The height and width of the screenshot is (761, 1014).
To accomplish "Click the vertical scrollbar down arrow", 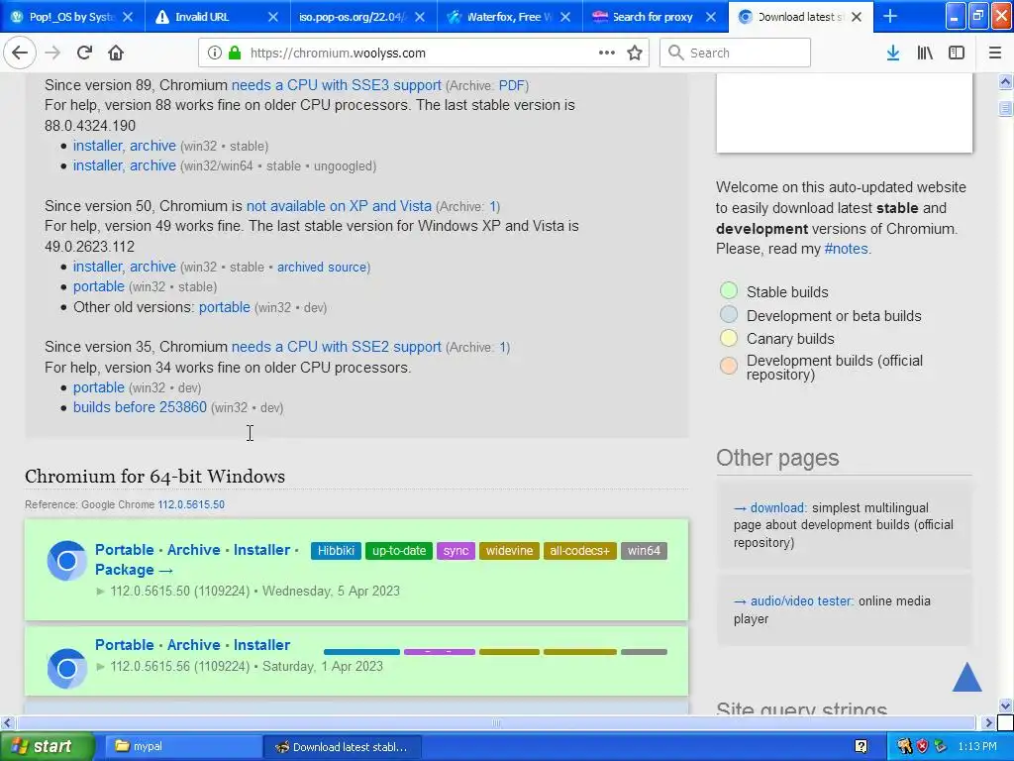I will point(1005,706).
